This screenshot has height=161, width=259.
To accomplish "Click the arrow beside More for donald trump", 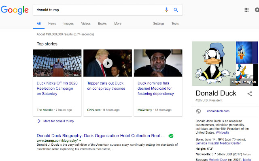I will [x=39, y=121].
